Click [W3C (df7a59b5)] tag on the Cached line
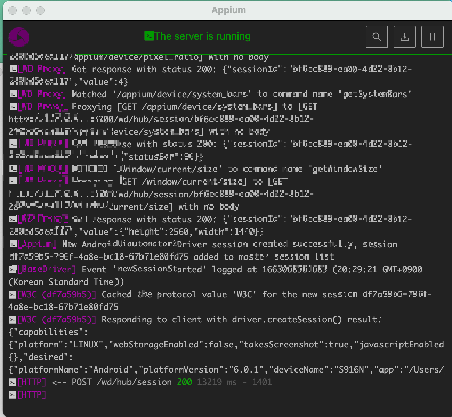452x417 pixels. tap(57, 295)
